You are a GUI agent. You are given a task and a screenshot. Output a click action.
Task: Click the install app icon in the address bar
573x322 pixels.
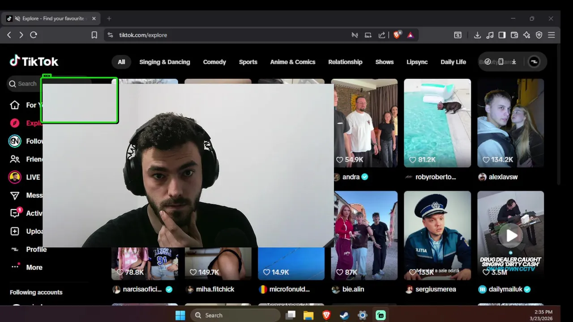(x=368, y=35)
